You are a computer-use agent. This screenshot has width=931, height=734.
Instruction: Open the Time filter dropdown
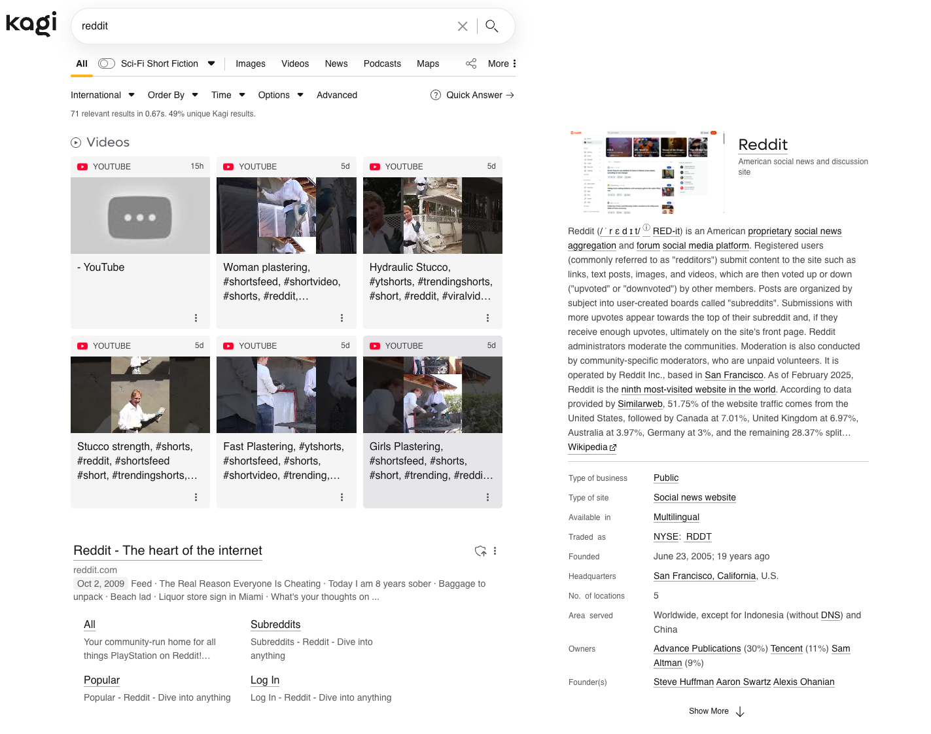(227, 95)
